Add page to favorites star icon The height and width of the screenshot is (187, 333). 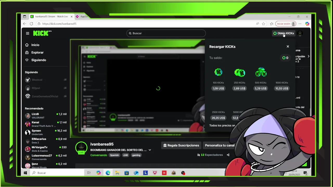click(x=264, y=24)
